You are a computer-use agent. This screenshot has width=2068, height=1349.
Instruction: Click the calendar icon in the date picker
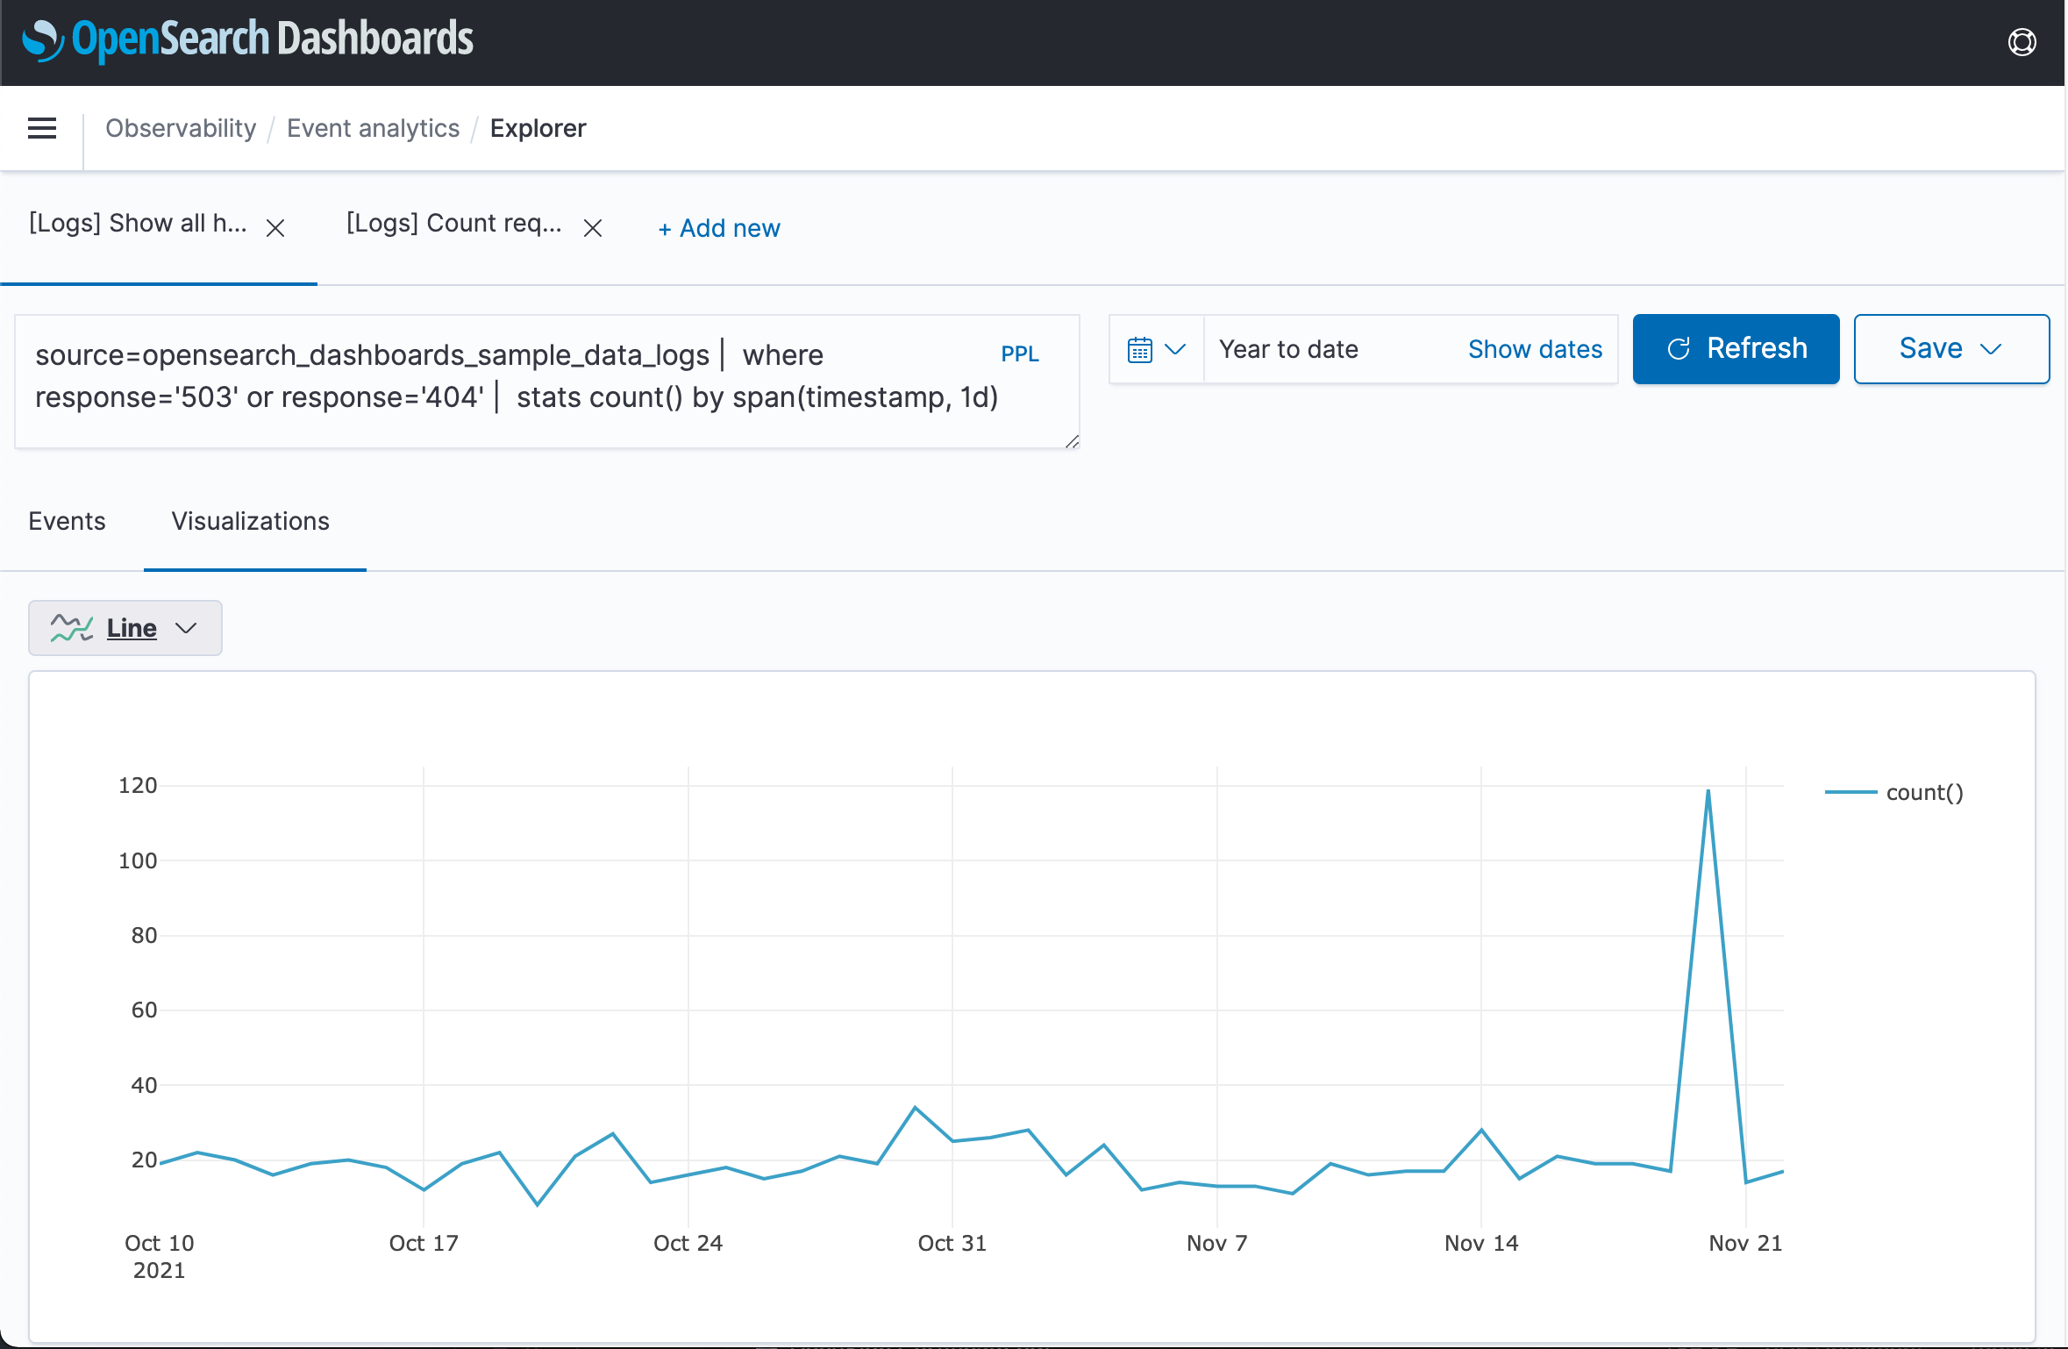[x=1139, y=348]
